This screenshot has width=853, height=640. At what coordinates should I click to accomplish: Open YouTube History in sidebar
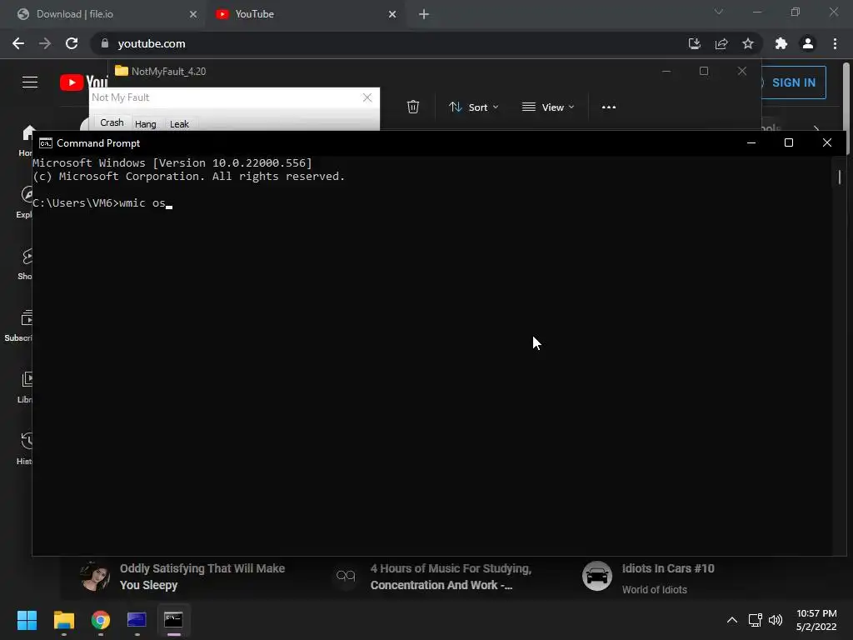click(25, 449)
